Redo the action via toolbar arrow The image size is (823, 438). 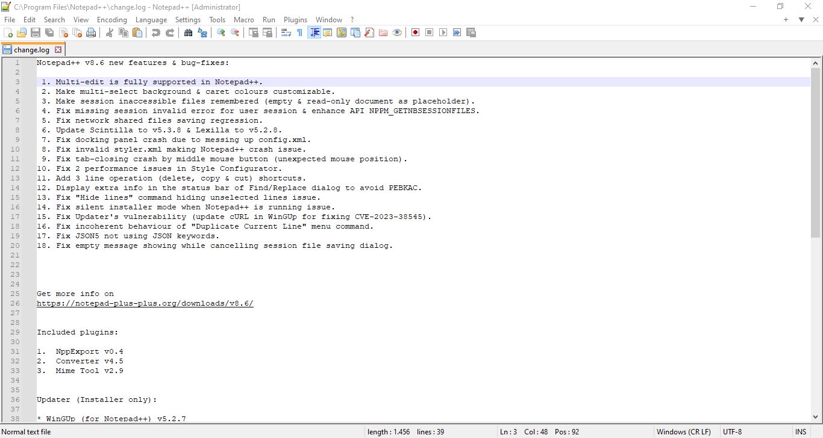pos(170,32)
